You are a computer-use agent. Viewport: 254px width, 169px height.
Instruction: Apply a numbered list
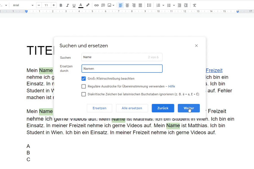click(158, 5)
